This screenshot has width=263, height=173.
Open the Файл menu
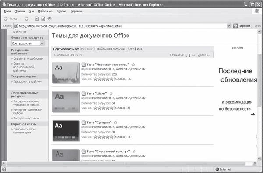tap(7, 11)
